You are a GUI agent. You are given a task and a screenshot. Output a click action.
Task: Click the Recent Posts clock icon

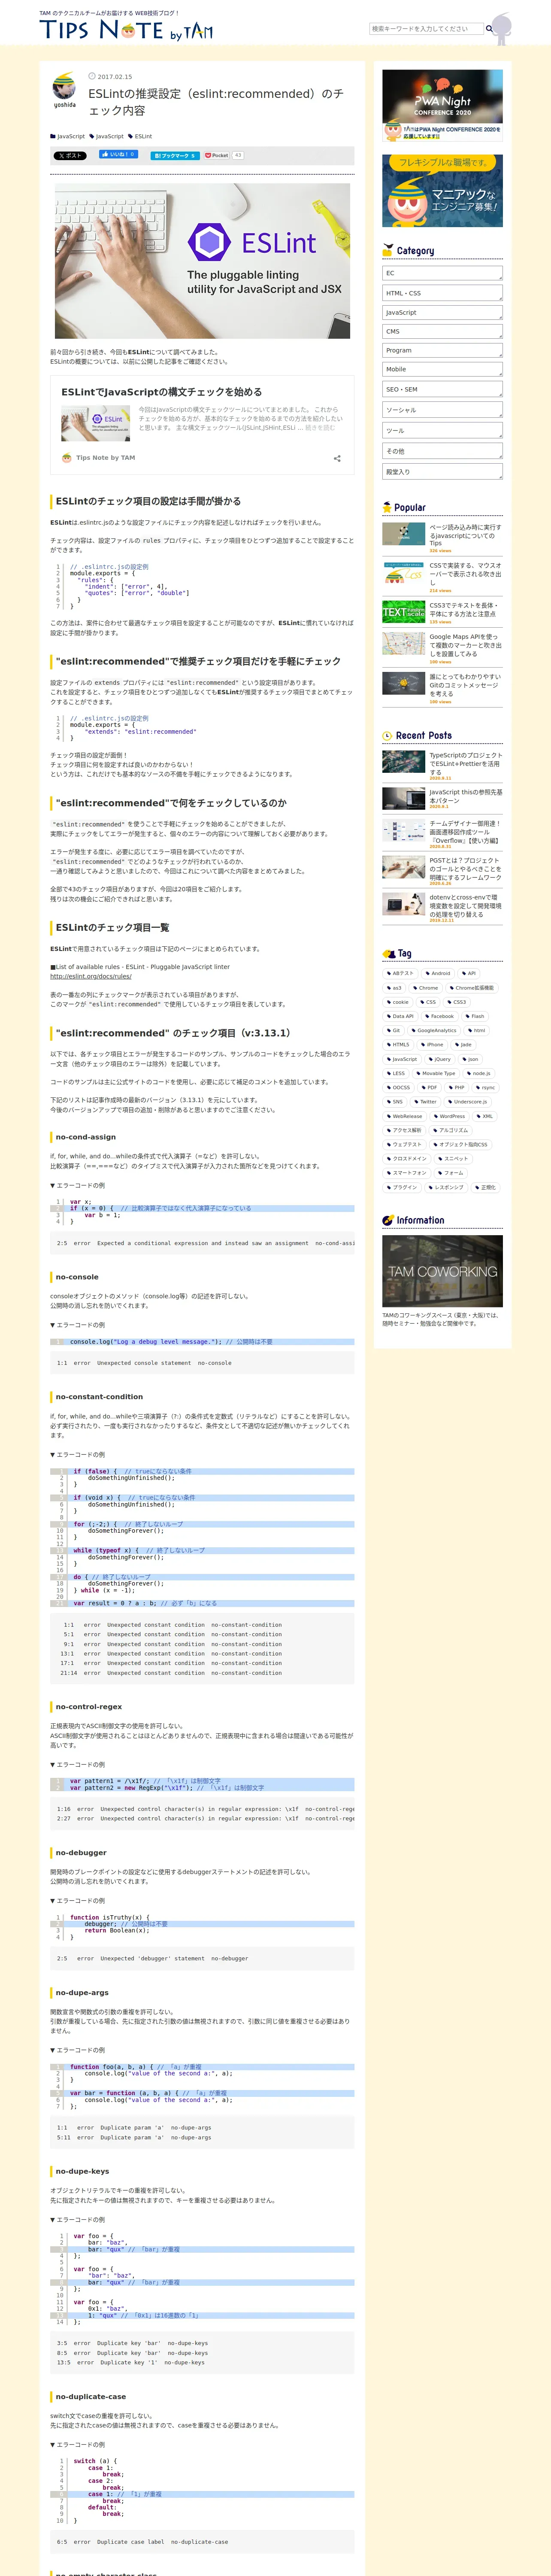click(x=388, y=735)
